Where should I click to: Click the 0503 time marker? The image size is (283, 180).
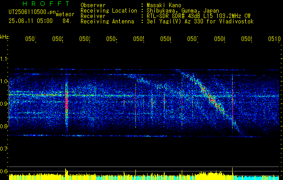tap(85, 39)
